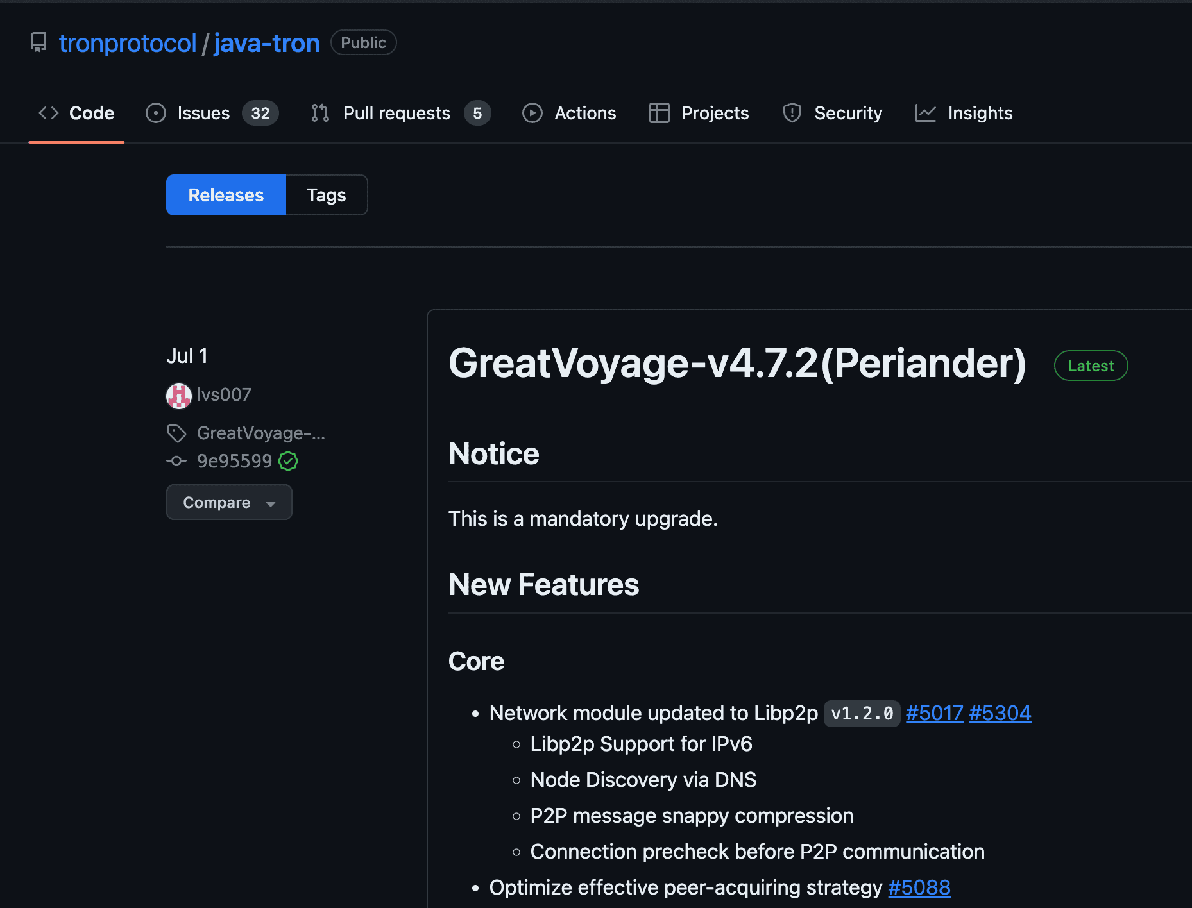1192x908 pixels.
Task: Open the Pull requests tab
Action: (396, 113)
